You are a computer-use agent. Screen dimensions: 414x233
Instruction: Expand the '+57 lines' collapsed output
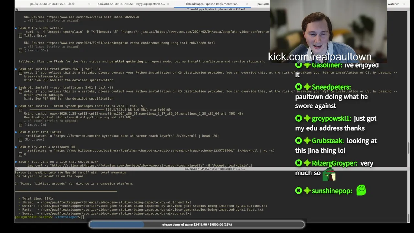52,47
